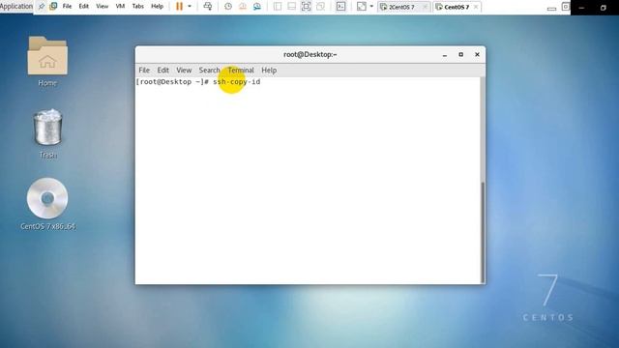Show or hide the thumbnail bar
The width and height of the screenshot is (619, 348).
point(292,7)
